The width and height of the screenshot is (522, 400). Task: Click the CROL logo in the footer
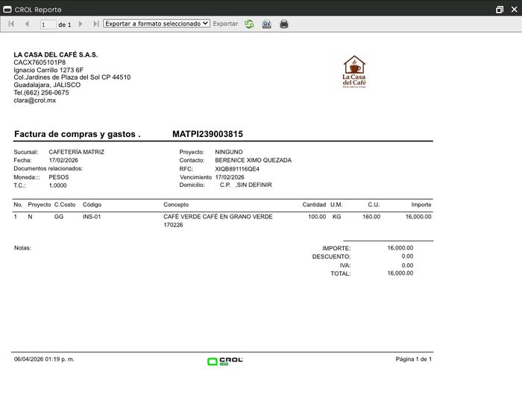click(225, 361)
